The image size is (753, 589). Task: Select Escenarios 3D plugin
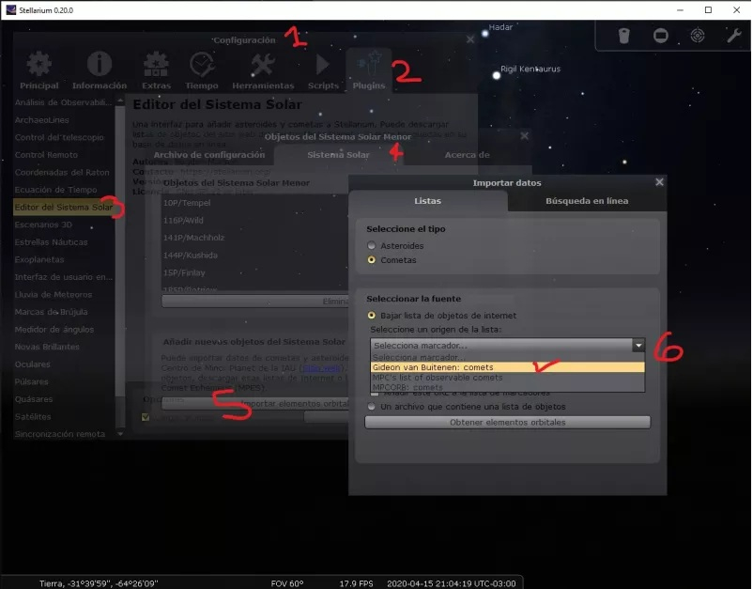64,225
